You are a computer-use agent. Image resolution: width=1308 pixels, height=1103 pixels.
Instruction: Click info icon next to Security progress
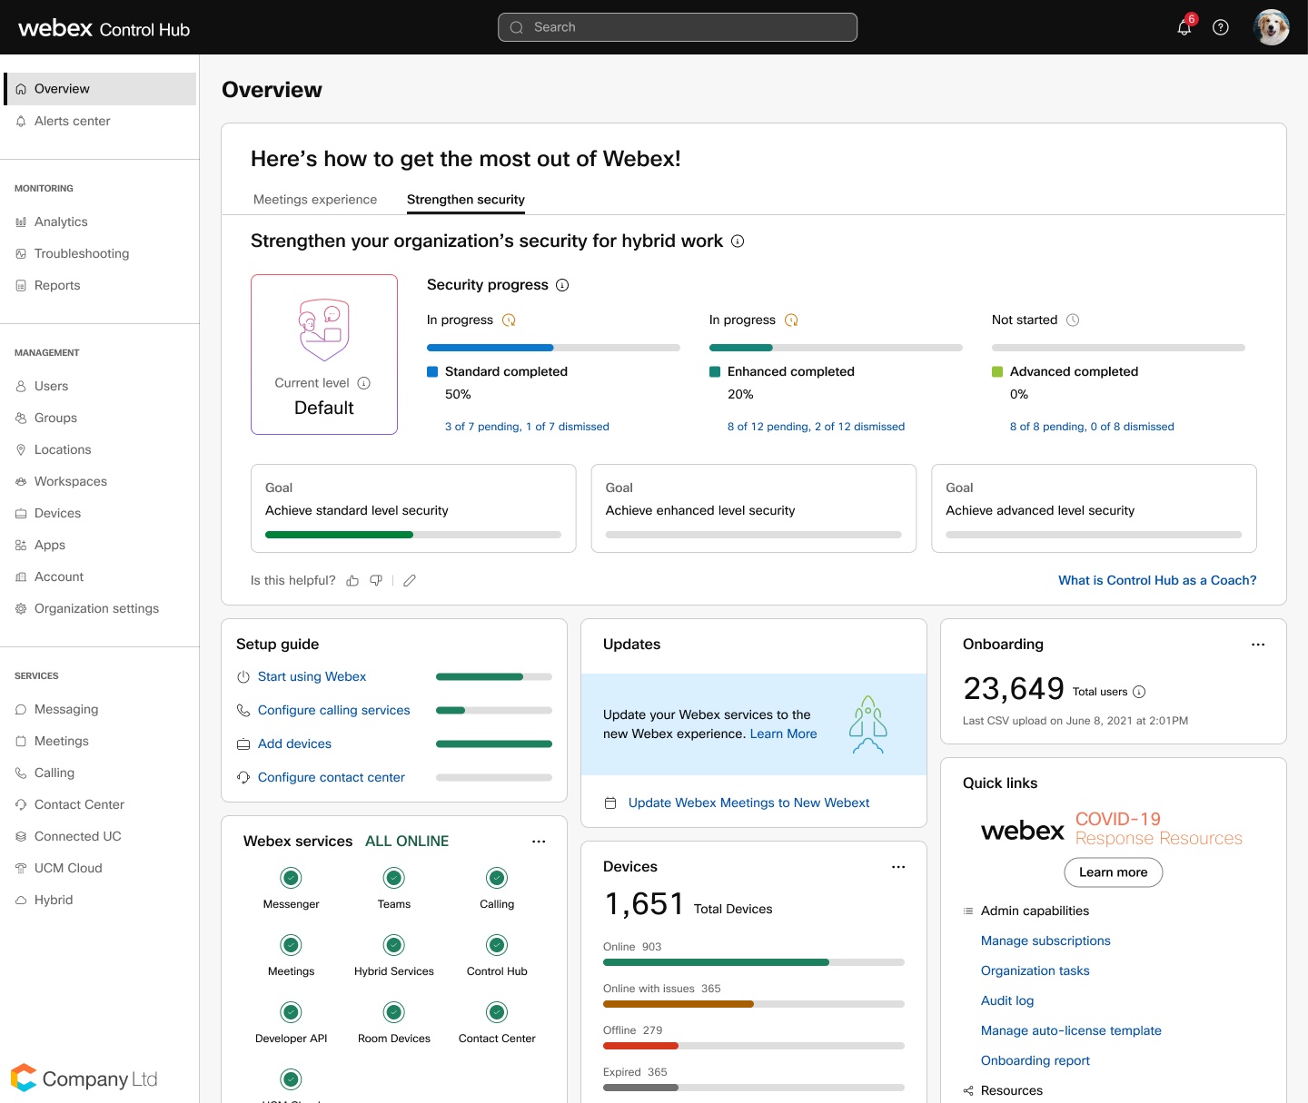click(562, 285)
